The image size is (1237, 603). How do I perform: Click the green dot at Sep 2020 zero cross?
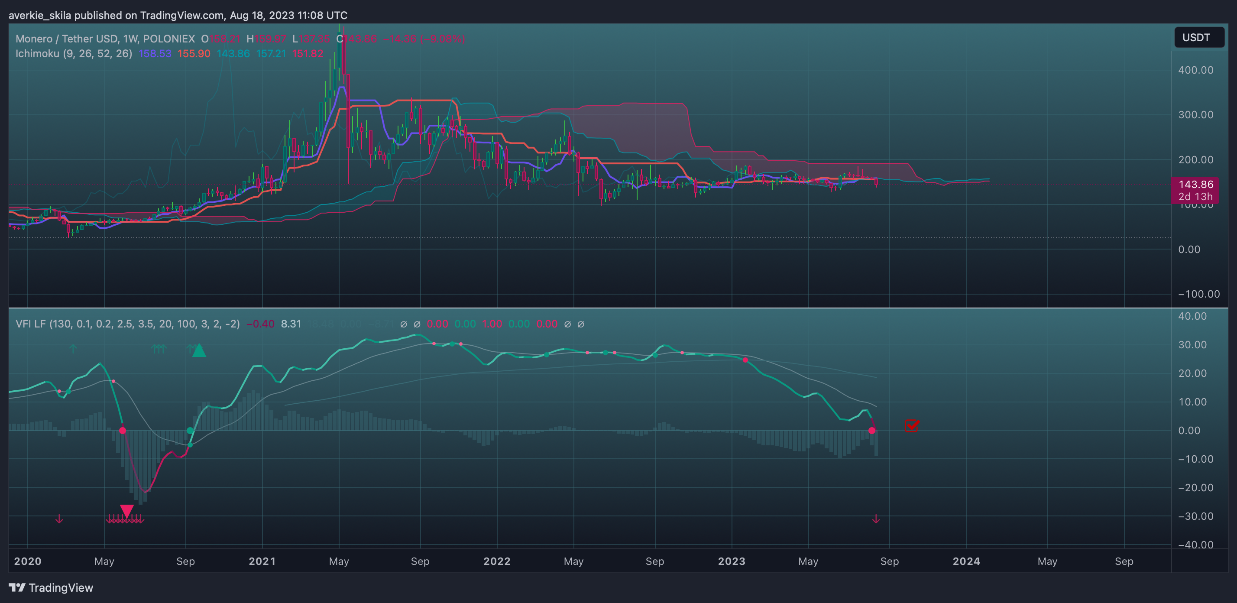coord(190,431)
